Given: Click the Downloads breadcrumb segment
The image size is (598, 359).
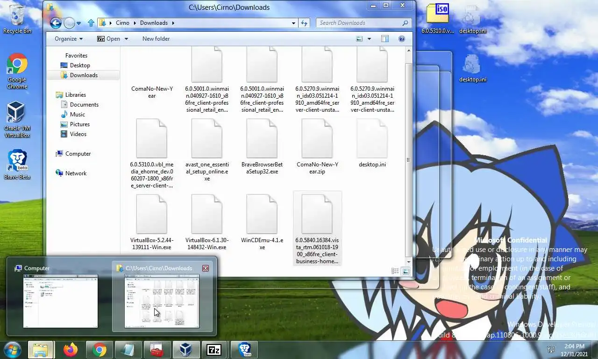Looking at the screenshot, I should coord(154,23).
